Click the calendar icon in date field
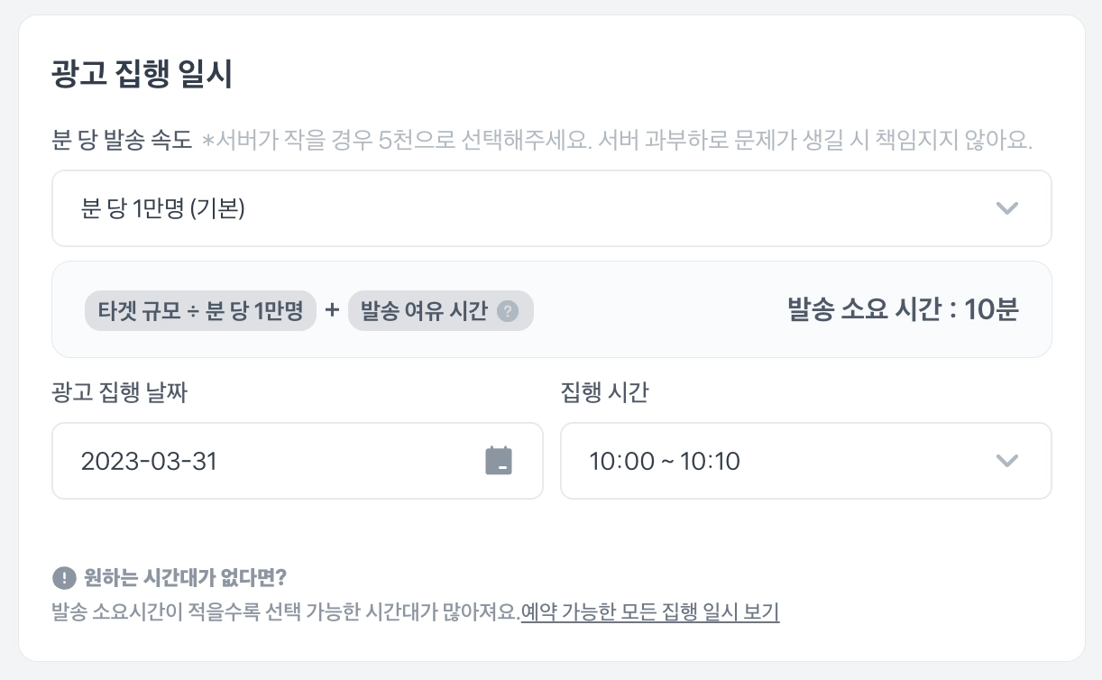 point(498,461)
